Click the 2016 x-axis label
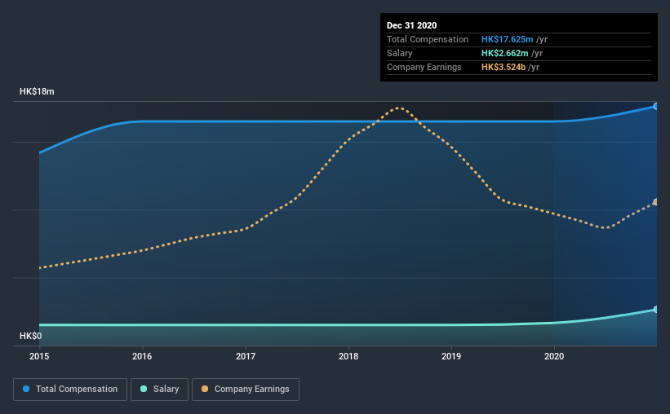This screenshot has height=414, width=670. coord(142,356)
